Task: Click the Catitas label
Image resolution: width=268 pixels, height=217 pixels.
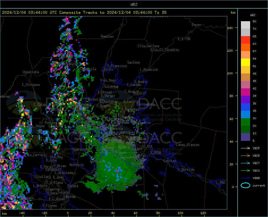Action: 170,161
